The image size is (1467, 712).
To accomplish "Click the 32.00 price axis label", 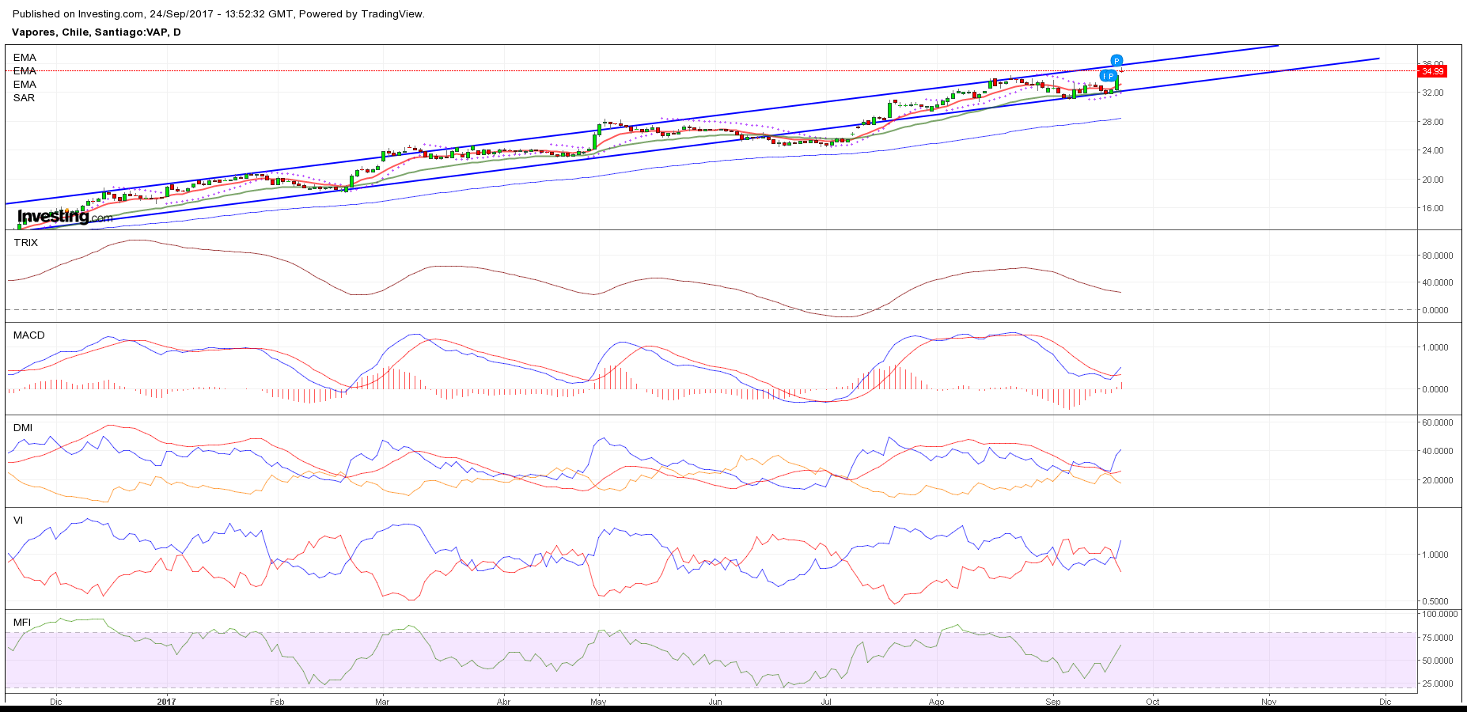I will (1433, 93).
